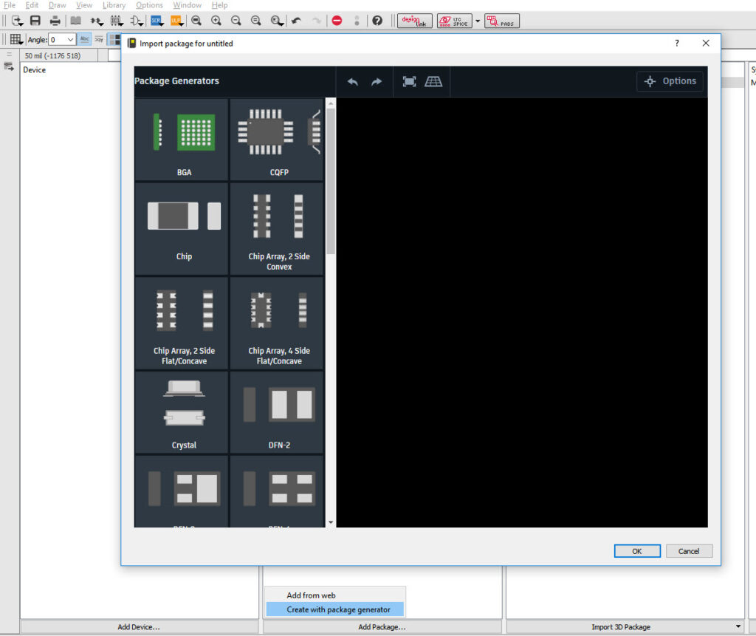Open the grid settings icon
Viewport: 756px width, 636px height.
point(16,40)
